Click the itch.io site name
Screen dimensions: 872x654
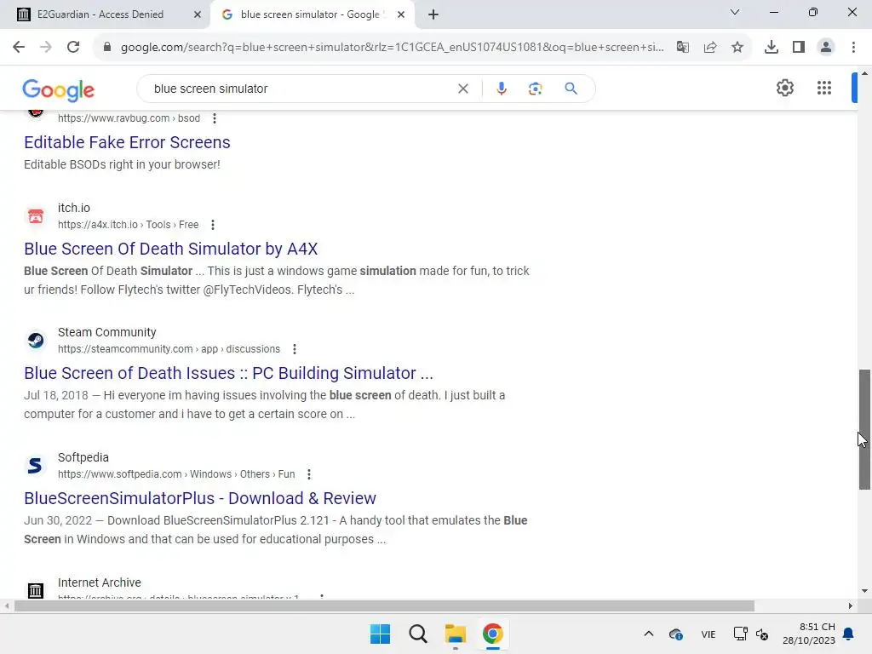(74, 208)
